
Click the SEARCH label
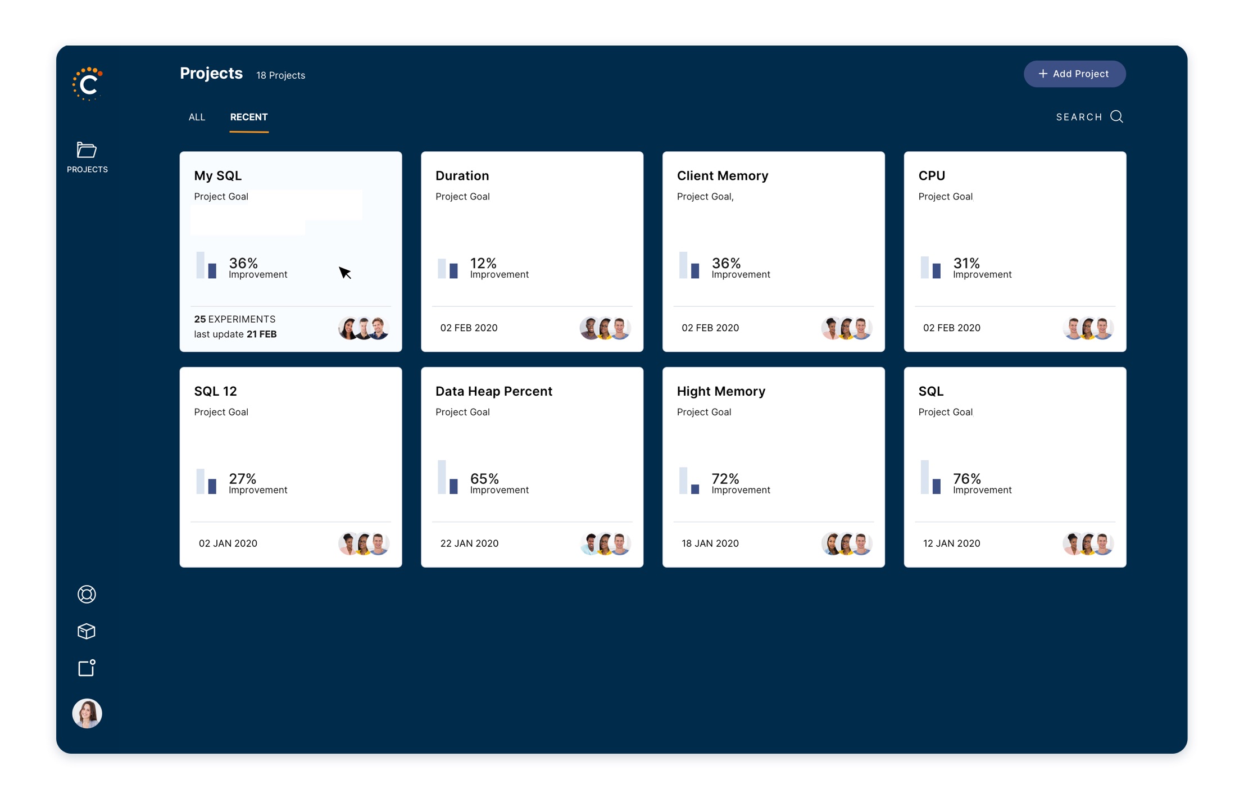coord(1079,117)
